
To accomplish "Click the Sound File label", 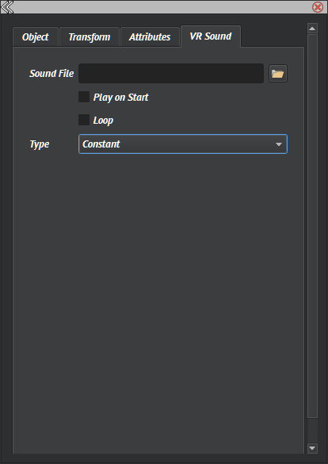I will pyautogui.click(x=51, y=74).
